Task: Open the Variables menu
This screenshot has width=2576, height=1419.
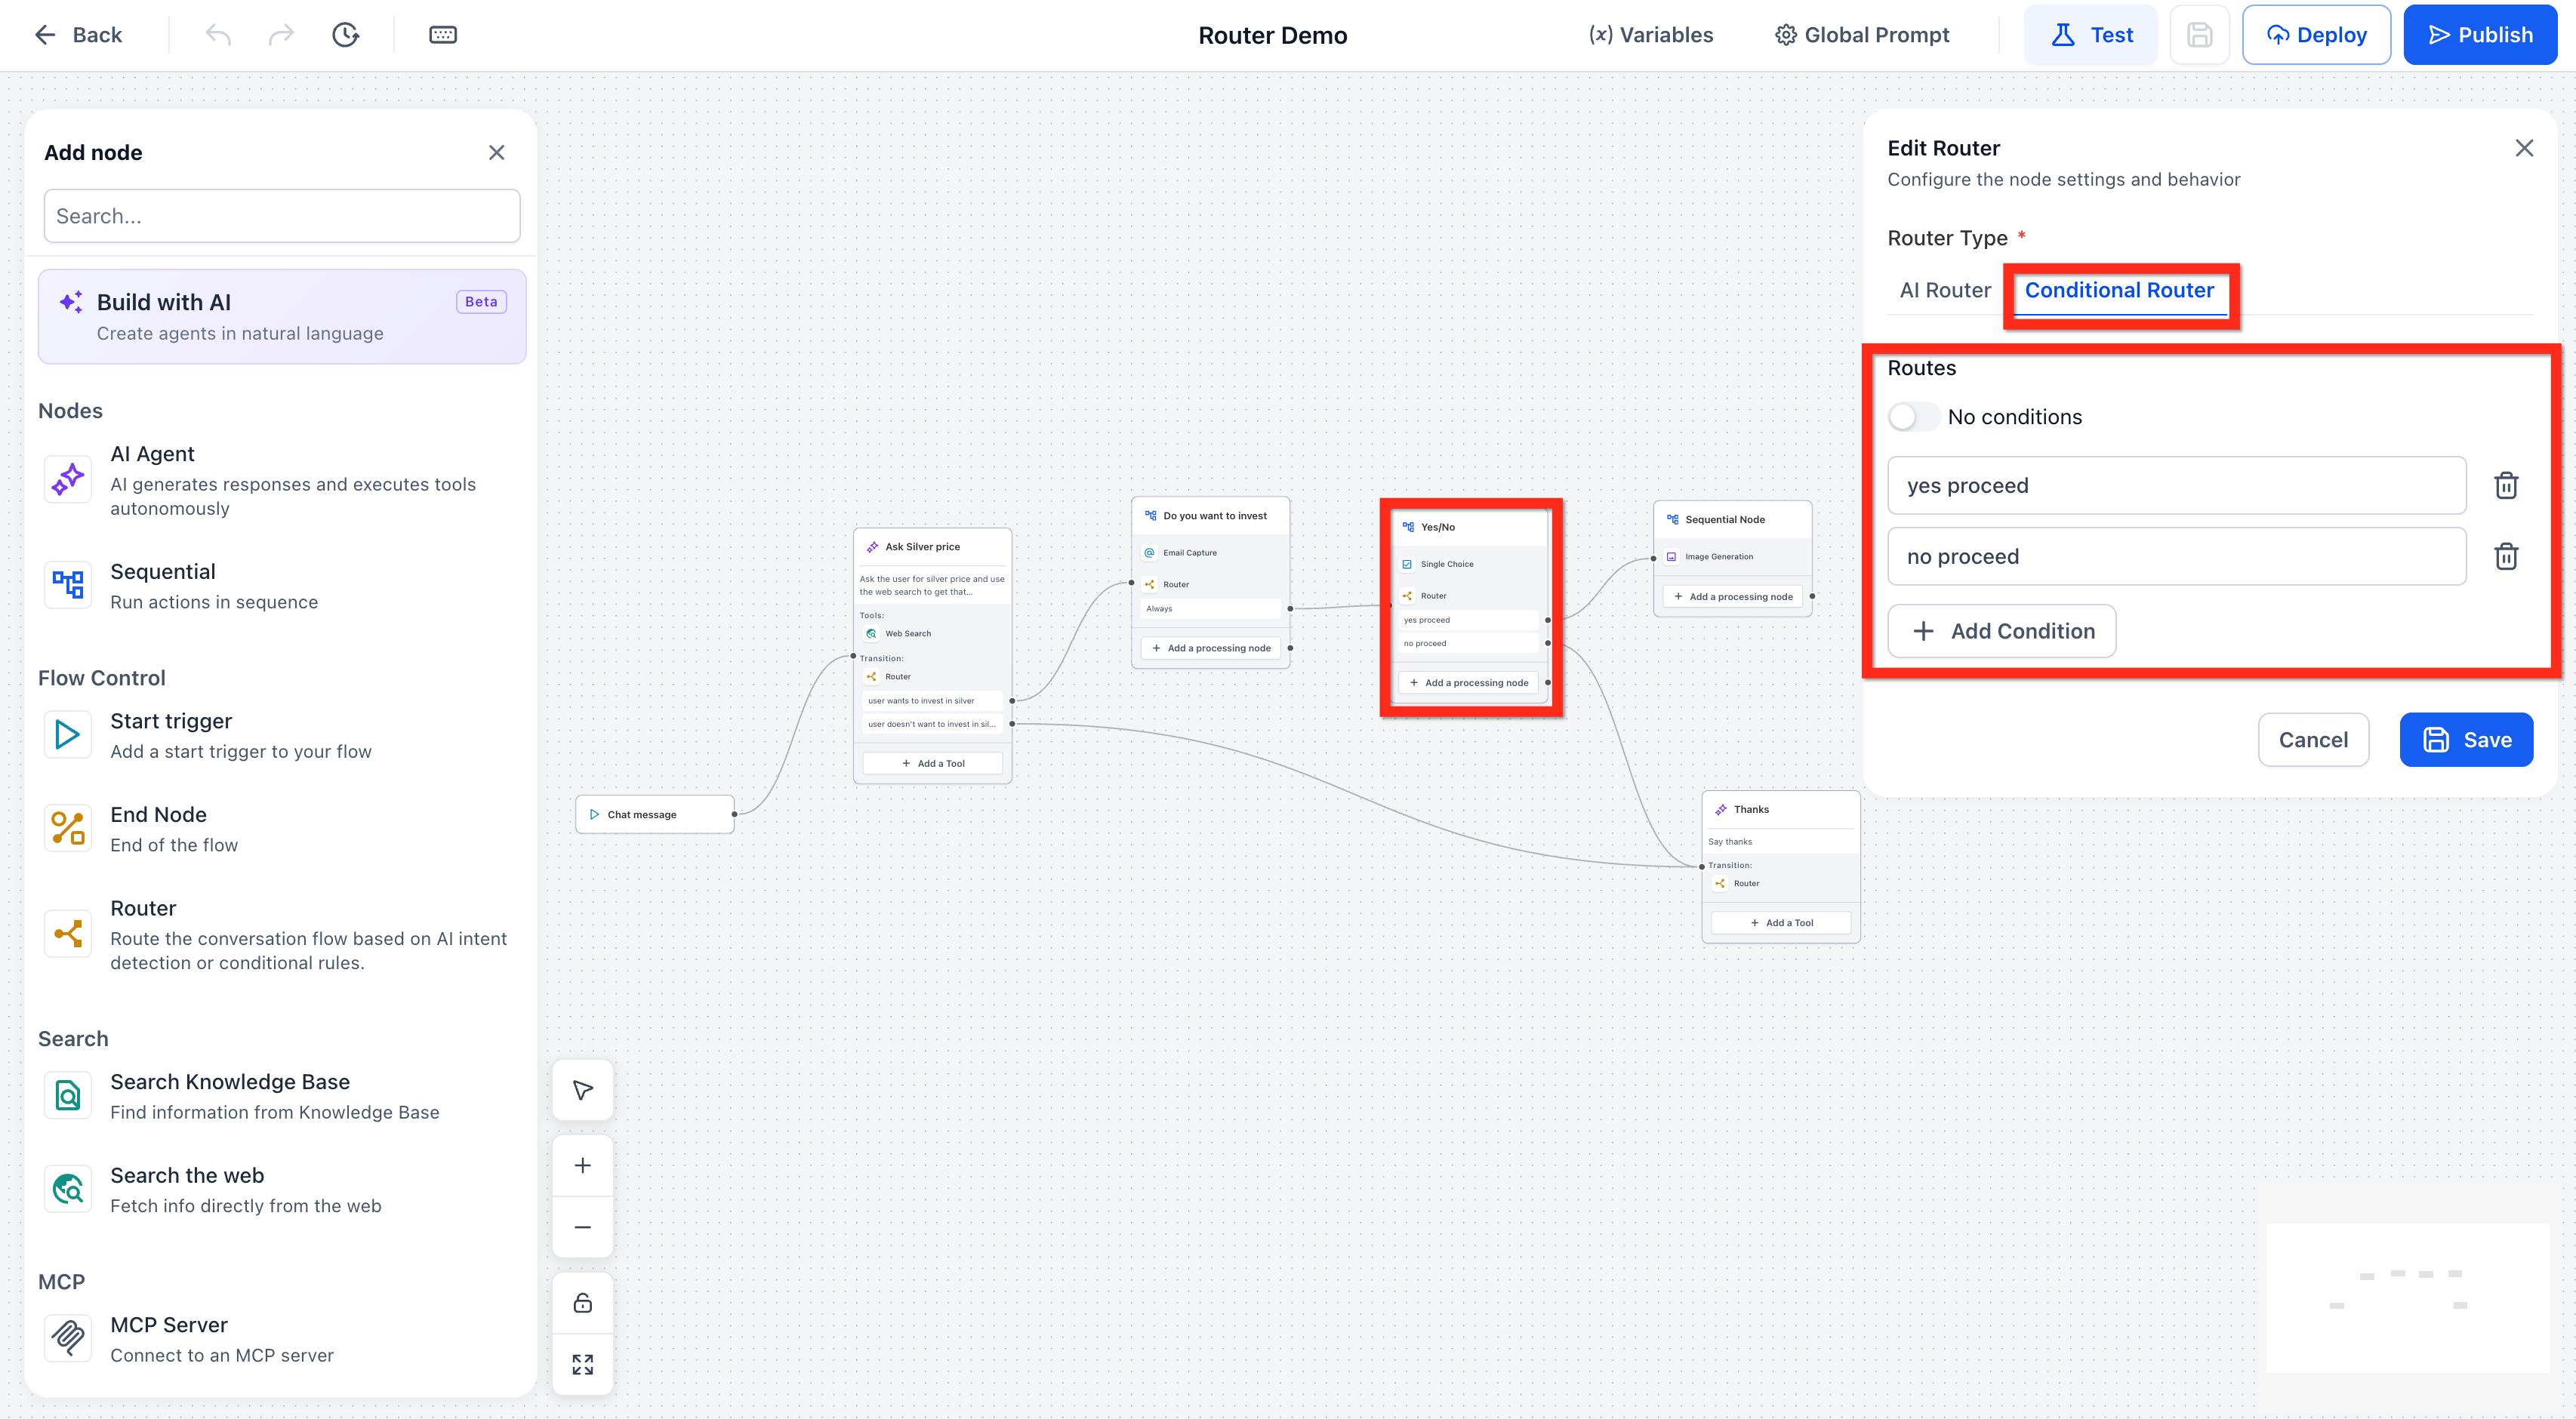Action: 1651,35
